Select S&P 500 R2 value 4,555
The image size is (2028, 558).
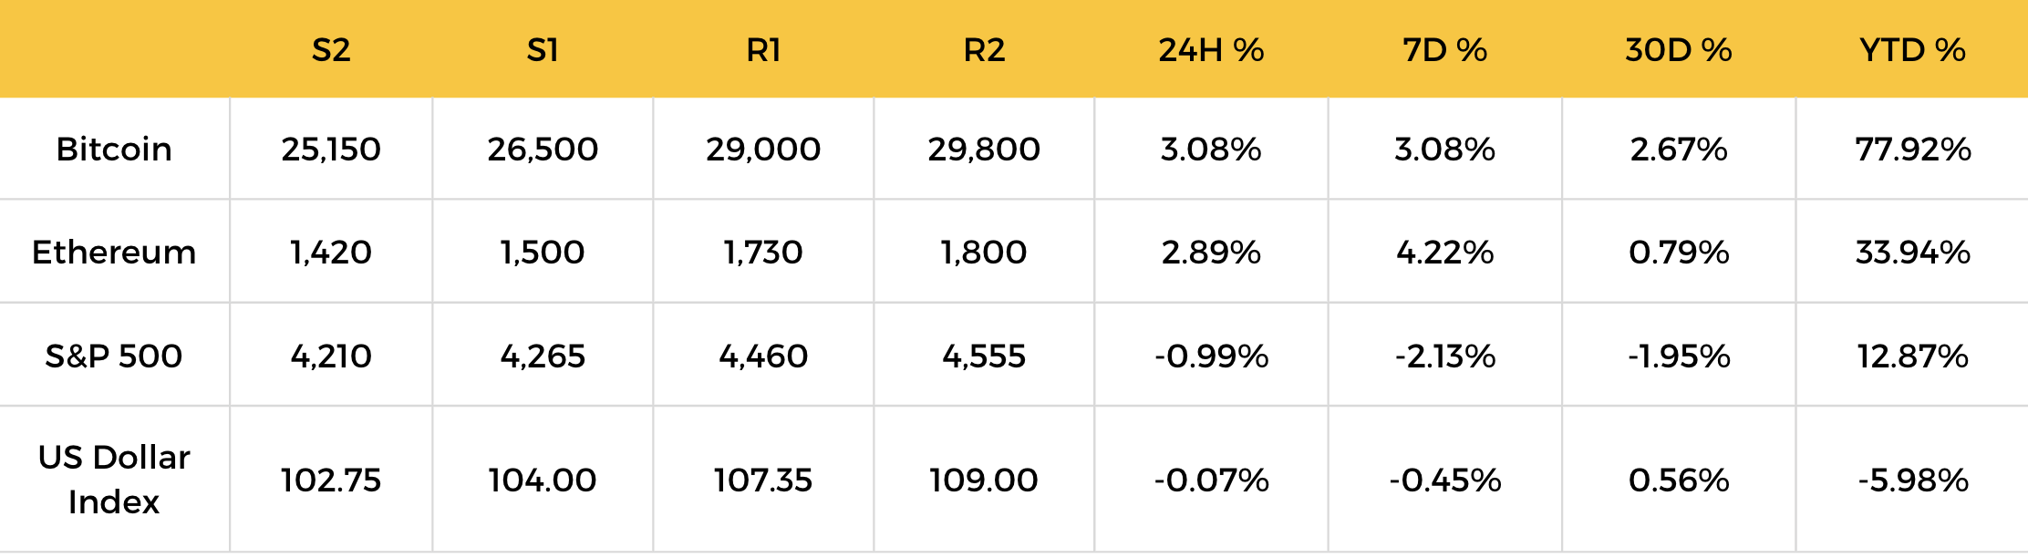pos(984,356)
